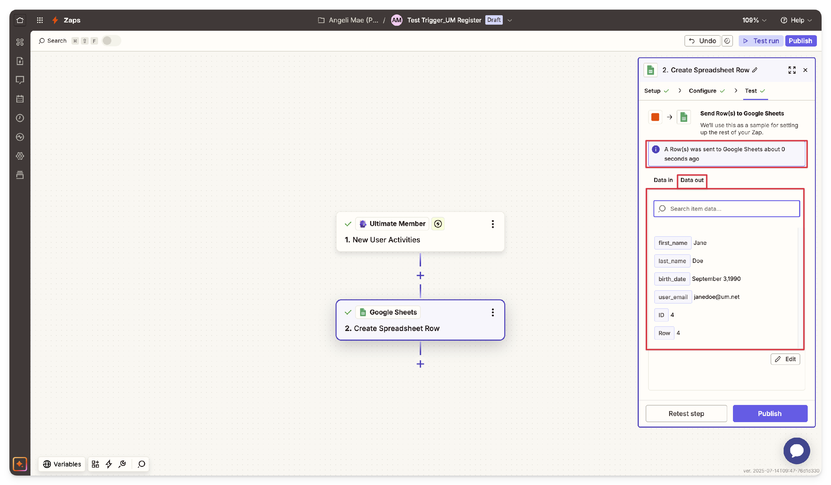Screen dimensions: 831x485
Task: Open the sidebar zap file icon
Action: 20,61
